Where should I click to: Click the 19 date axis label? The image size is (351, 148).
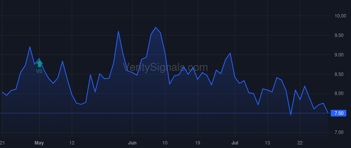coord(198,143)
